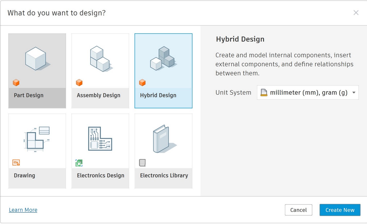Pick the Hybrid Design cubes illustration
The height and width of the screenshot is (224, 367).
pos(163,59)
